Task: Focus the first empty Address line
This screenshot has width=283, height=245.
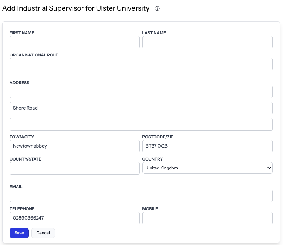Action: pos(141,92)
